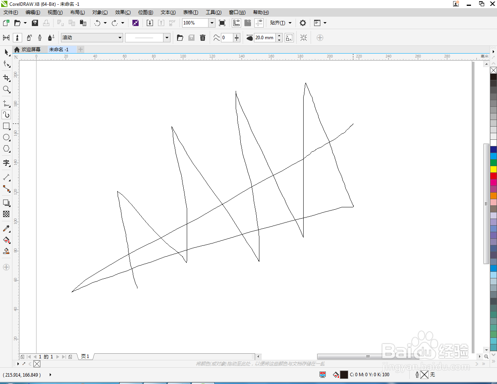Toggle the Expression pressure mode

click(51, 38)
